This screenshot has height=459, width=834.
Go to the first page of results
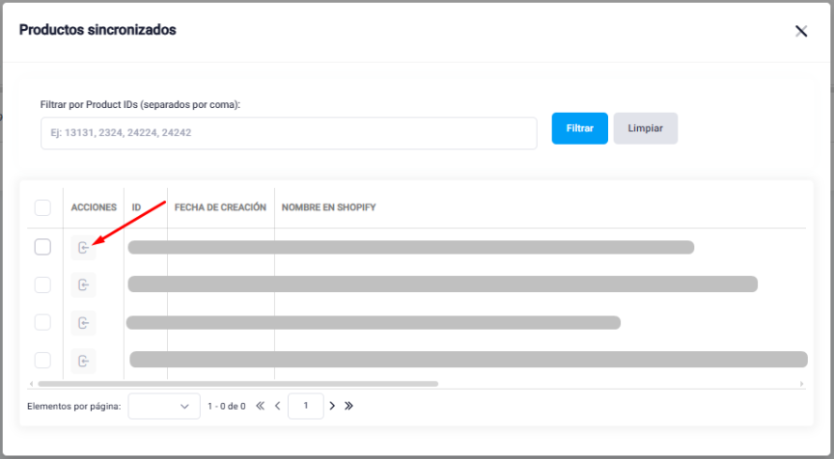(x=260, y=406)
